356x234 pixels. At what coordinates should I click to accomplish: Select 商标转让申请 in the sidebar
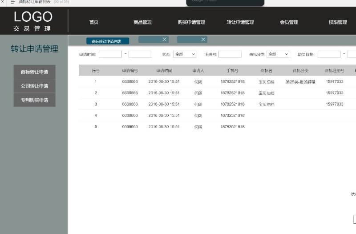click(35, 72)
